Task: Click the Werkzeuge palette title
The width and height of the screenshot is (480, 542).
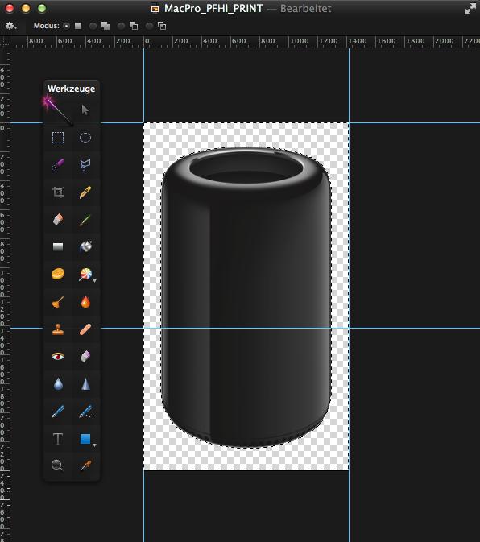Action: [71, 89]
